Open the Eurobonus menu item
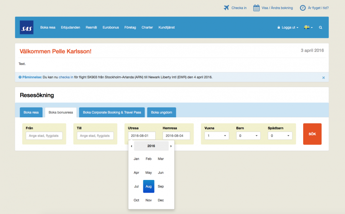 (x=111, y=28)
